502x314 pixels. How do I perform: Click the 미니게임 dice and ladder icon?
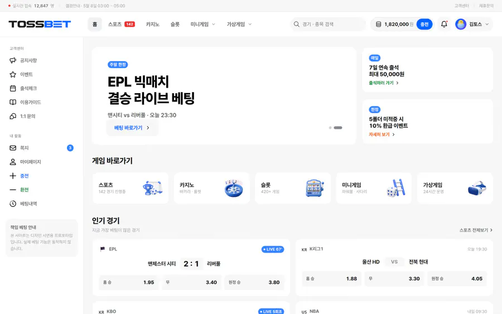395,188
